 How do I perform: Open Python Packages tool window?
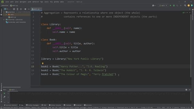pos(32,105)
